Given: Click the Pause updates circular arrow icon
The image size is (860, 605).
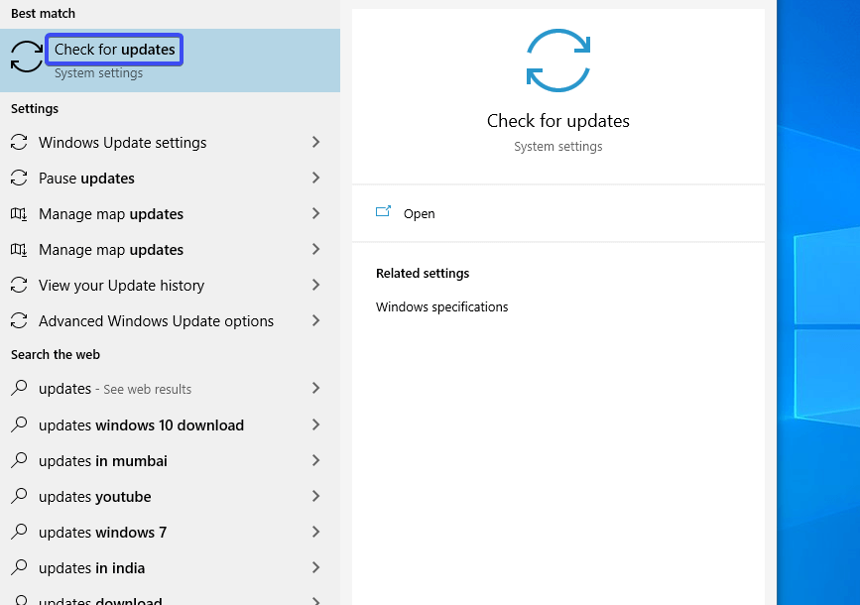Looking at the screenshot, I should click(18, 178).
